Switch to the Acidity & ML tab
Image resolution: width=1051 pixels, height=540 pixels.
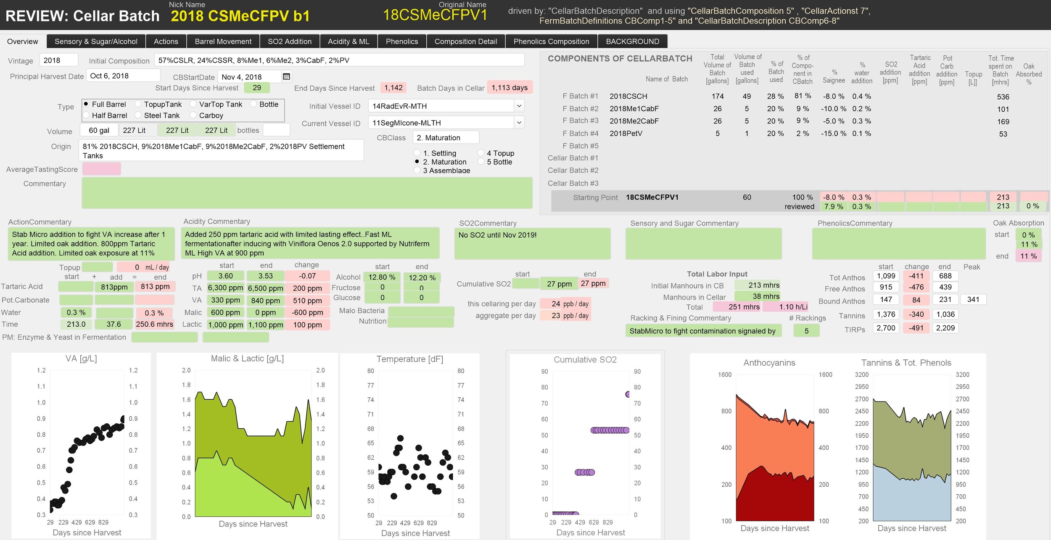[349, 41]
